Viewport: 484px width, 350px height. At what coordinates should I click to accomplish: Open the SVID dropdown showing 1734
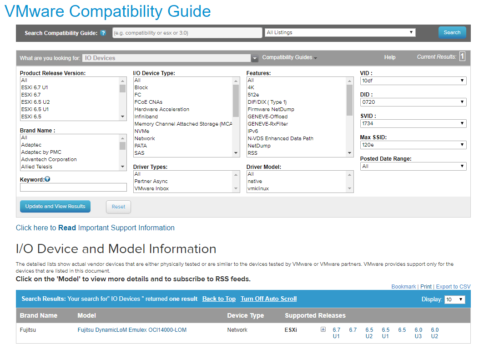(413, 123)
